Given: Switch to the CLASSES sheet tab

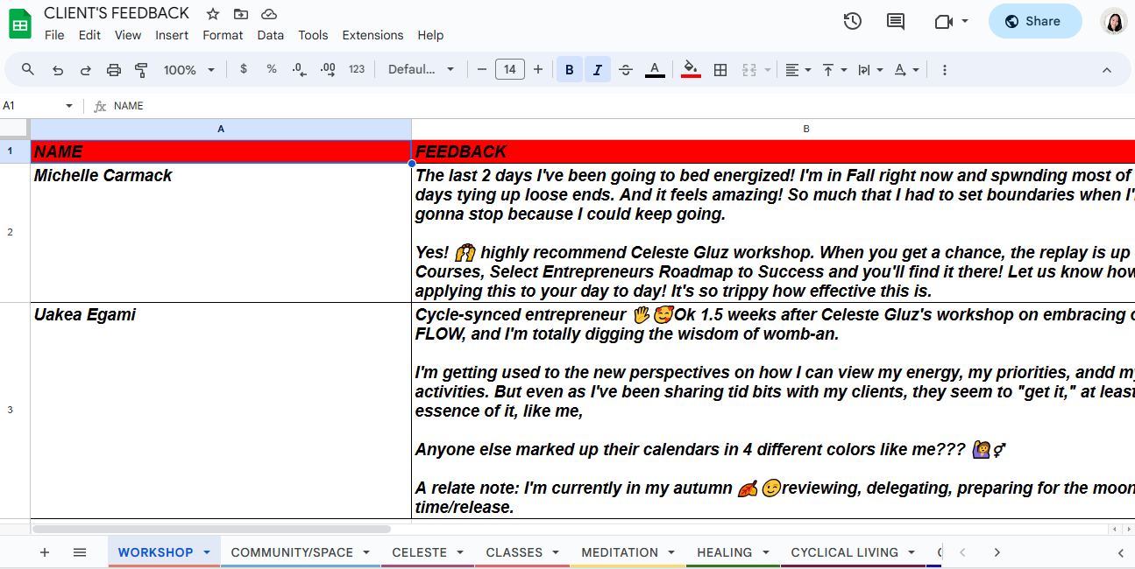Looking at the screenshot, I should click(522, 552).
